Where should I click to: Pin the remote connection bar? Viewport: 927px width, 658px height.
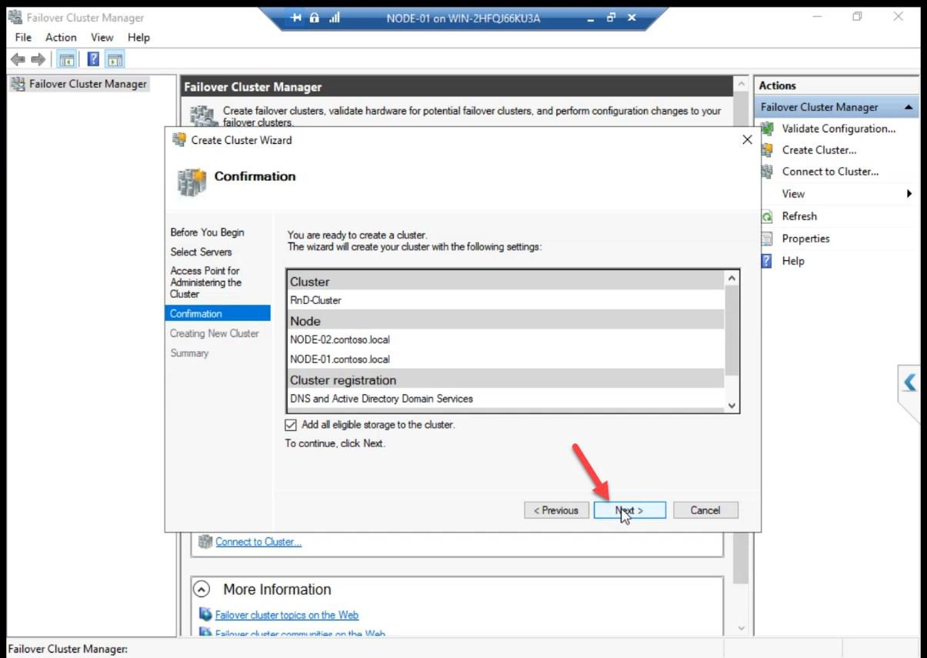click(297, 18)
